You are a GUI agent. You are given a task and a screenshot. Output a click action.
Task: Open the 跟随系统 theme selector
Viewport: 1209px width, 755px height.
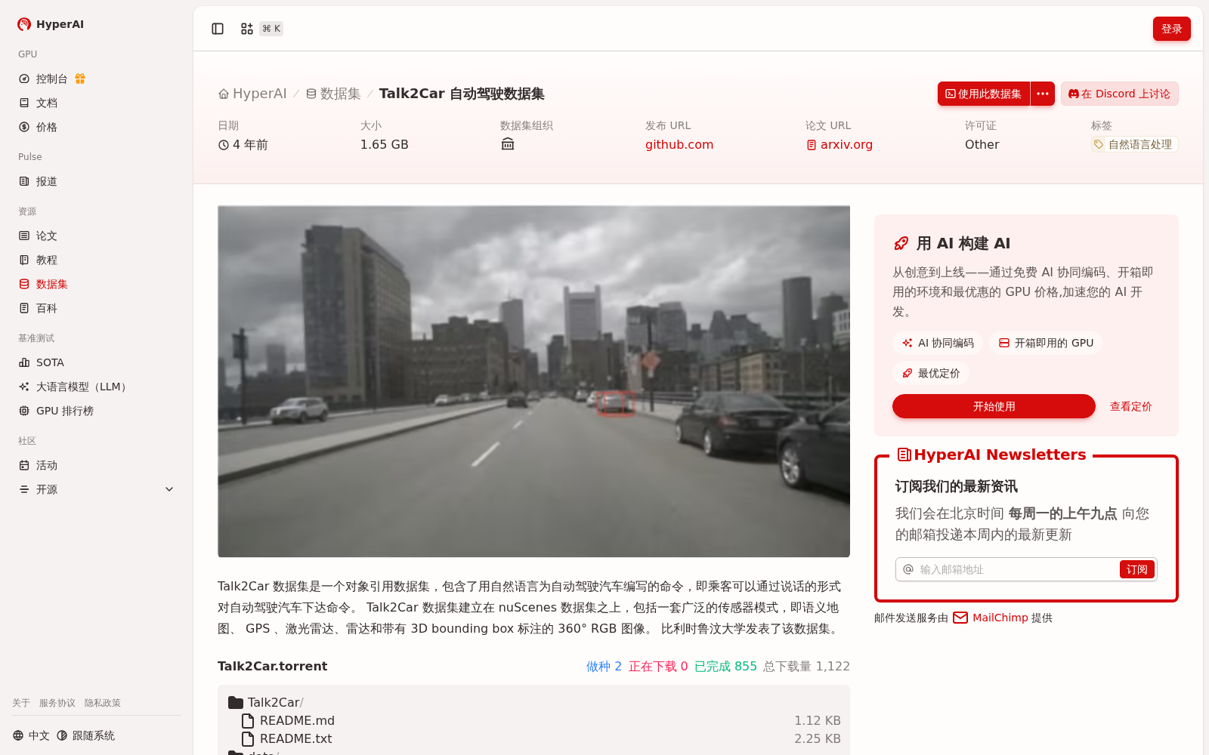pos(85,735)
